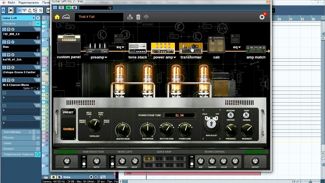Click the Presence knob
The image size is (325, 183).
point(231,130)
